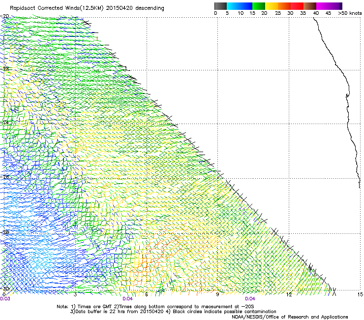The image size is (364, 320).
Task: Click the purple '0:03' time label
Action: coord(5,299)
